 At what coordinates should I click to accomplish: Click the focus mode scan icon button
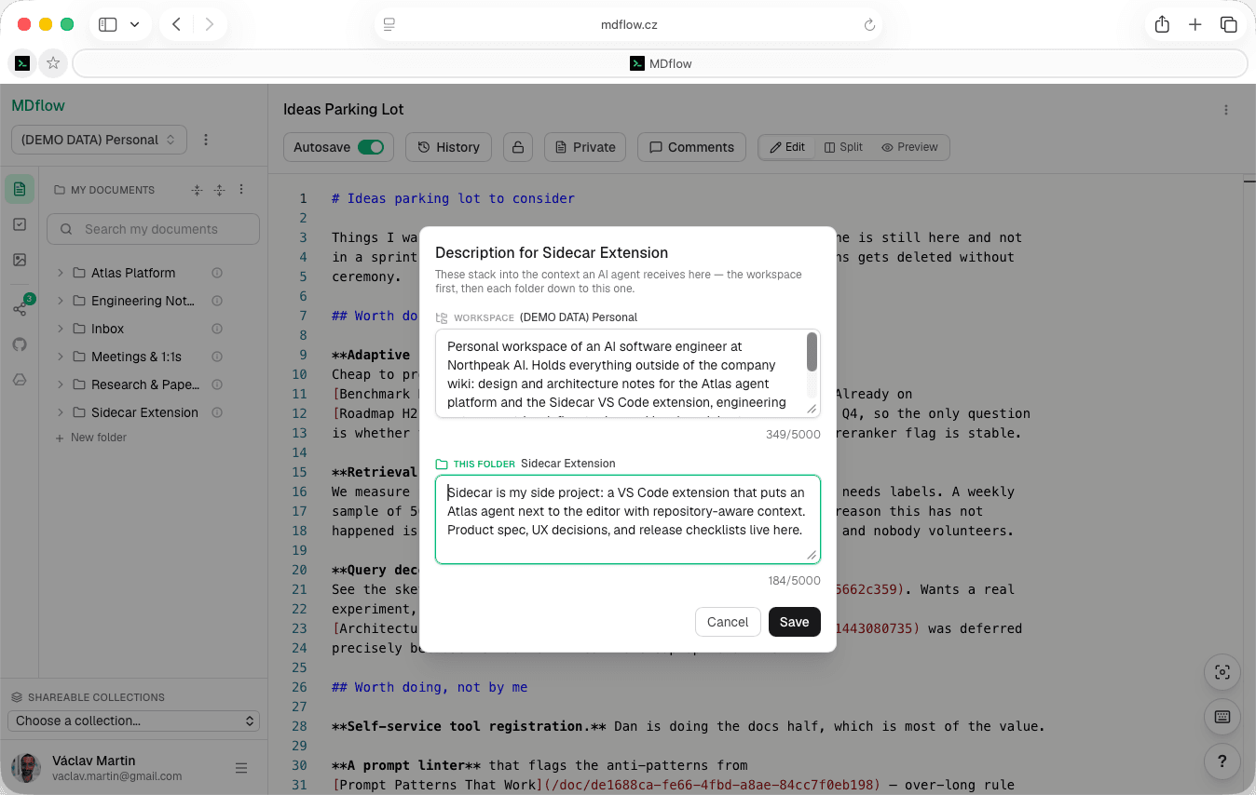pyautogui.click(x=1222, y=672)
